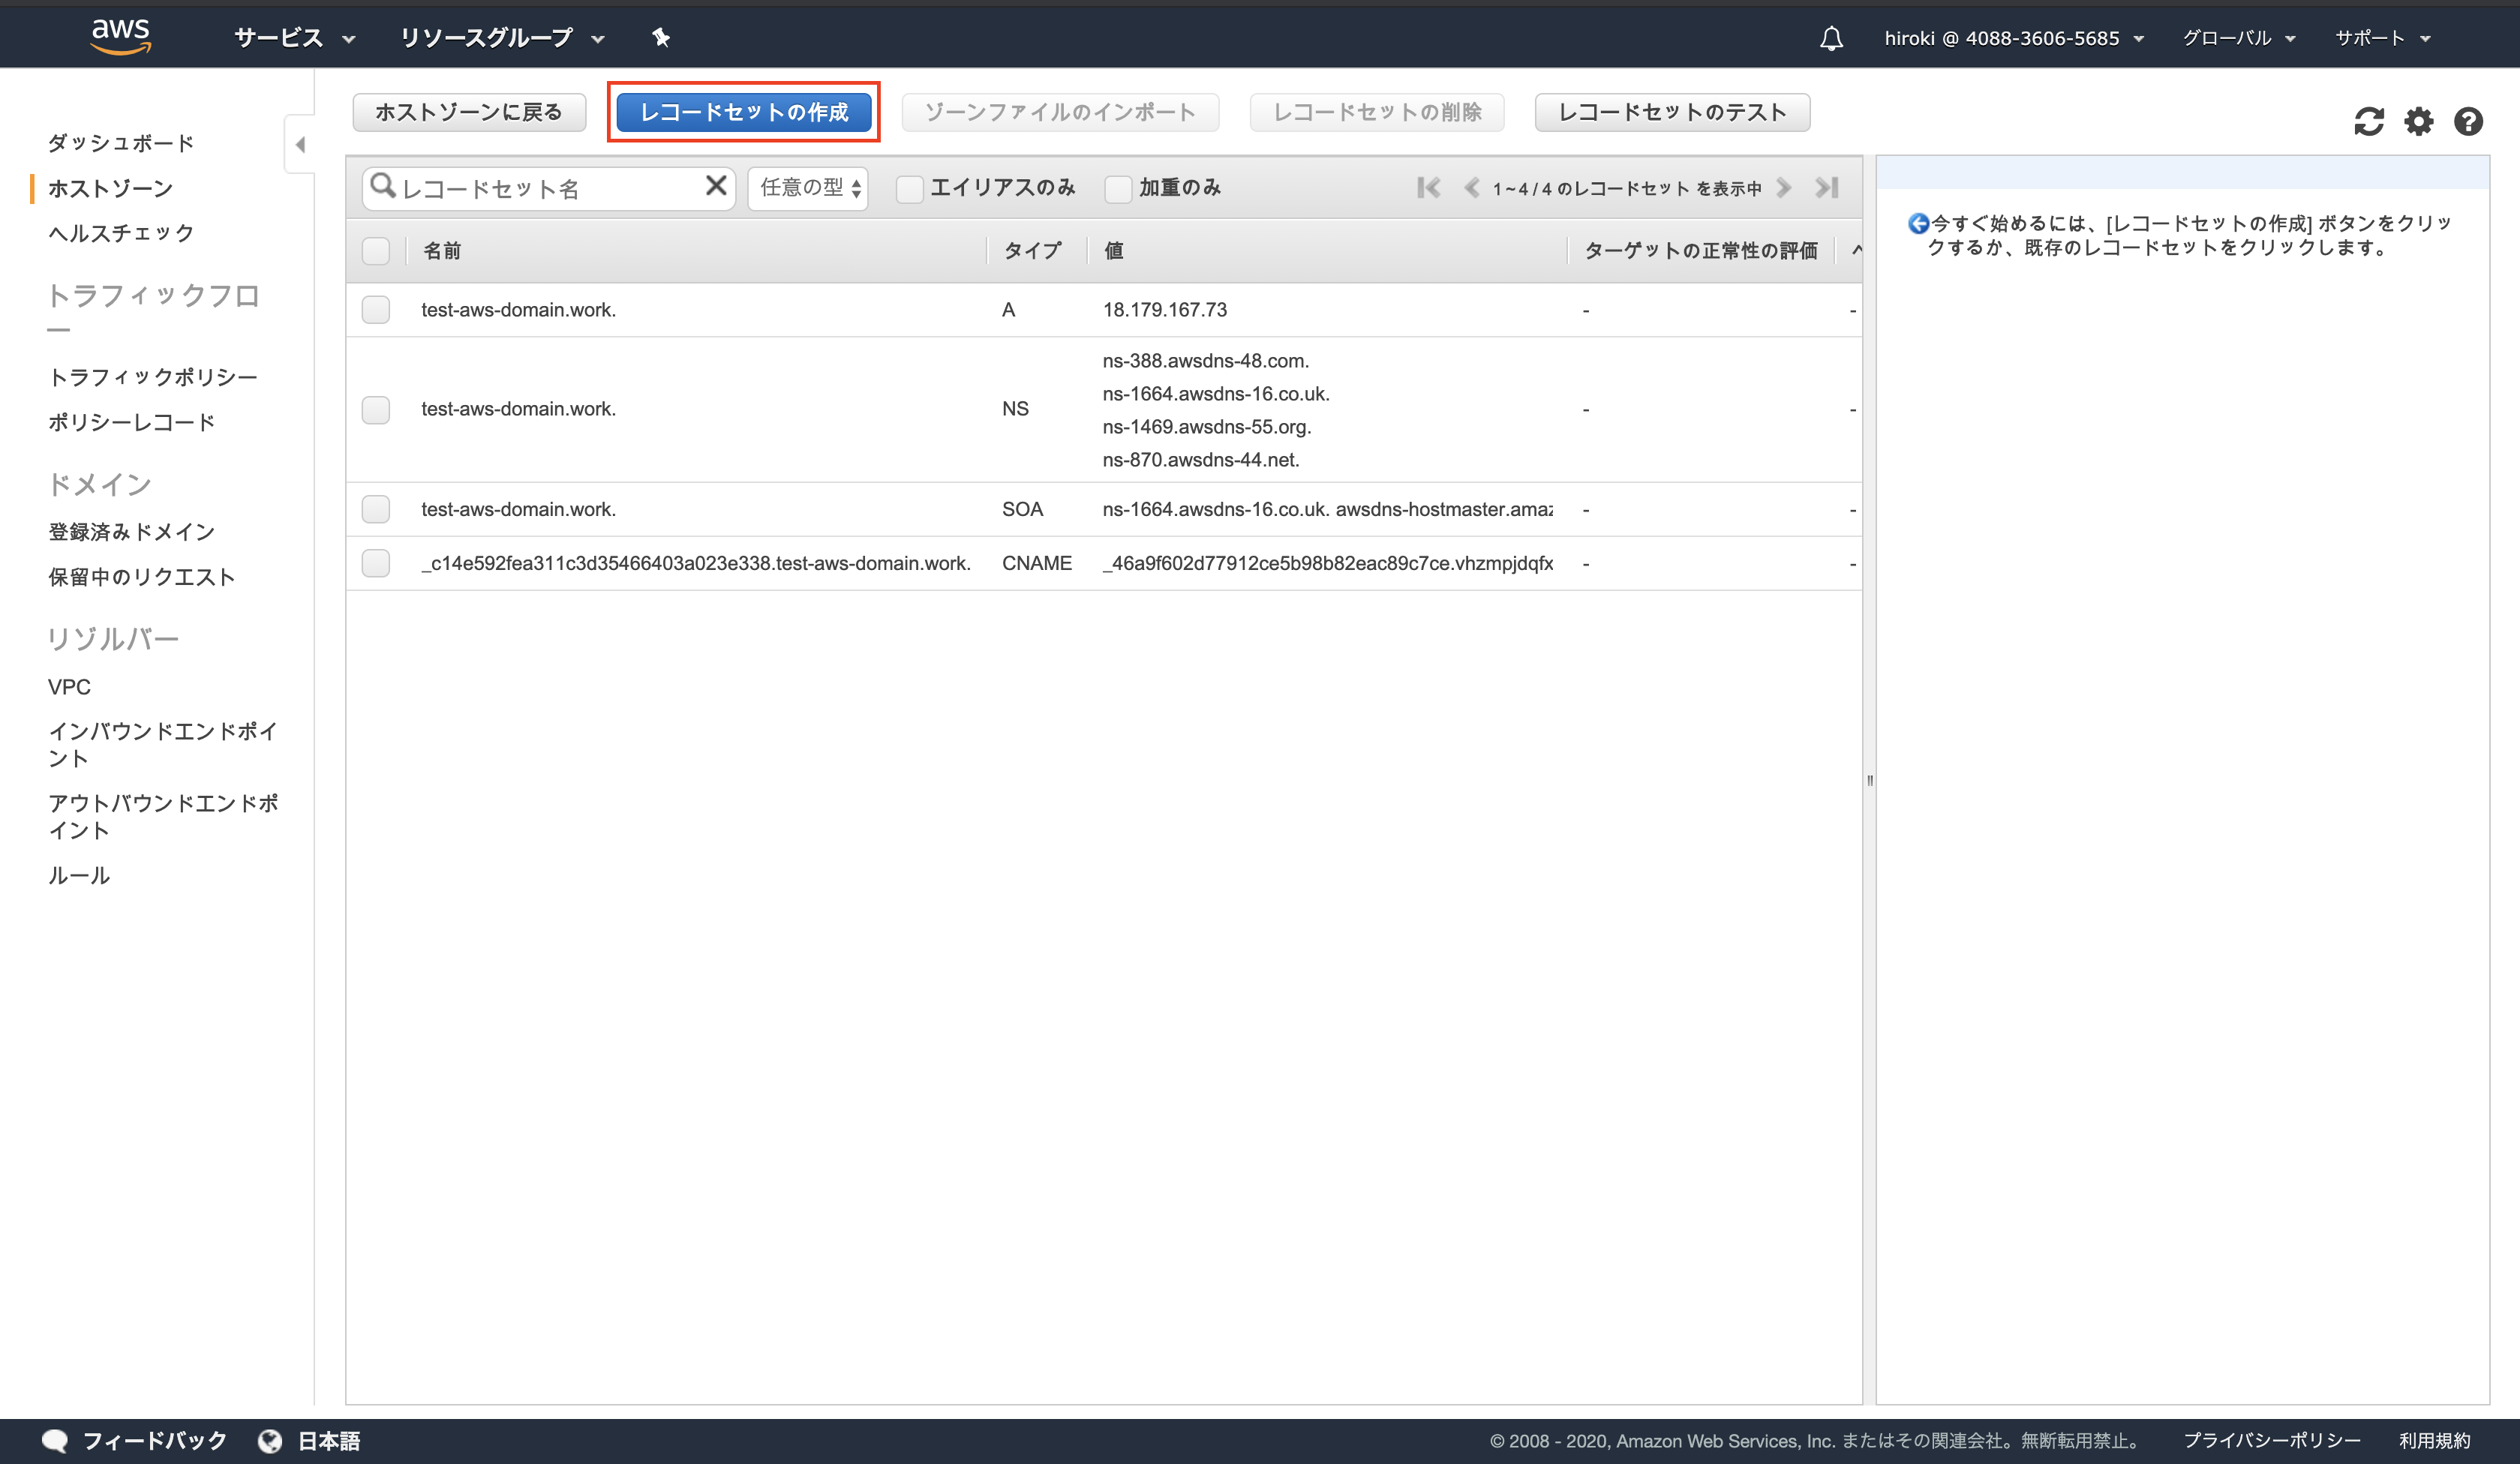Click the help question mark icon
Viewport: 2520px width, 1464px height.
click(x=2468, y=121)
